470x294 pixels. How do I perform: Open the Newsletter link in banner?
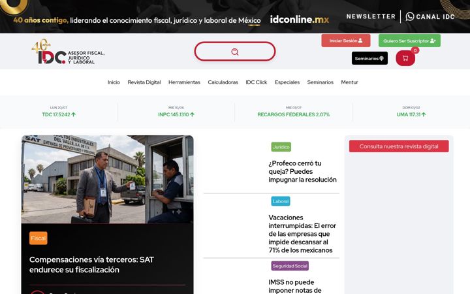pyautogui.click(x=371, y=16)
